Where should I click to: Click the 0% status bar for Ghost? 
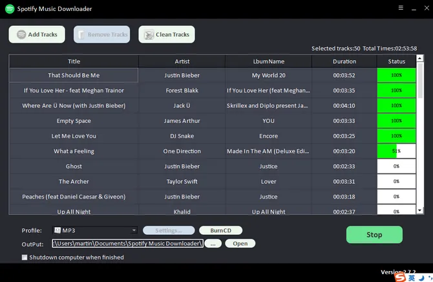coord(396,166)
